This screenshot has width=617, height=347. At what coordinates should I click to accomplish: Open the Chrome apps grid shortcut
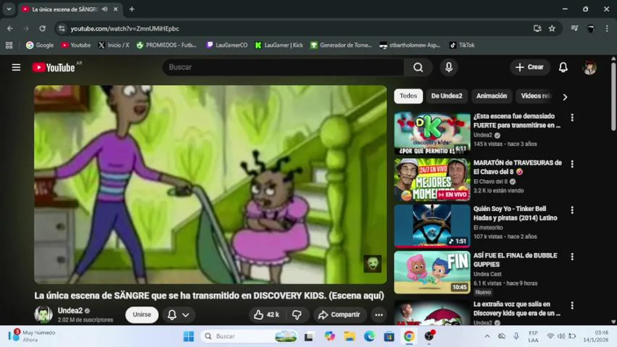9,45
